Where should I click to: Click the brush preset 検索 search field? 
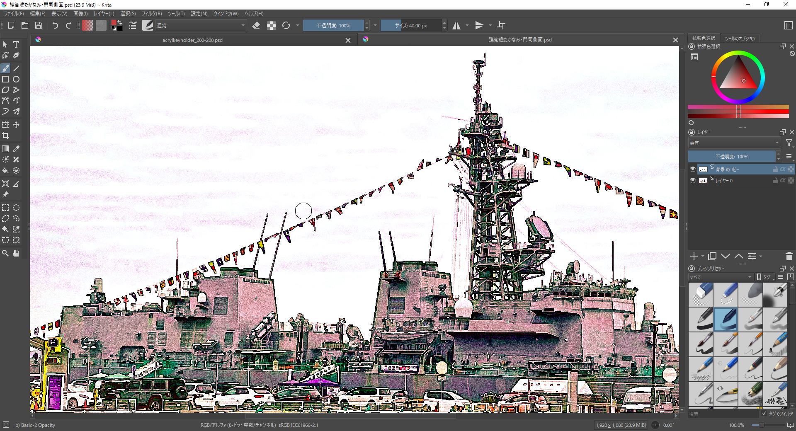[723, 414]
